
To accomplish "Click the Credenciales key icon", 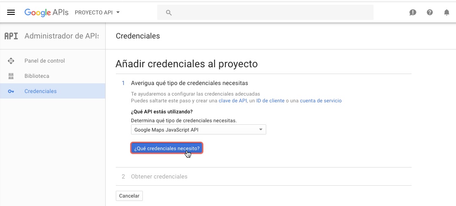I will (11, 91).
